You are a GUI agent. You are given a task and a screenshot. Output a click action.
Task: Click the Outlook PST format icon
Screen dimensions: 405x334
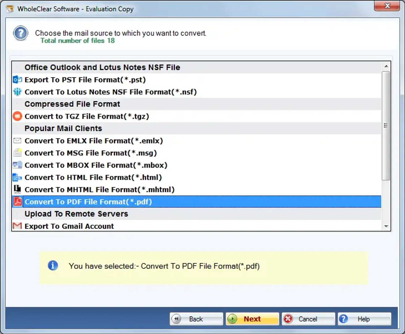(17, 80)
